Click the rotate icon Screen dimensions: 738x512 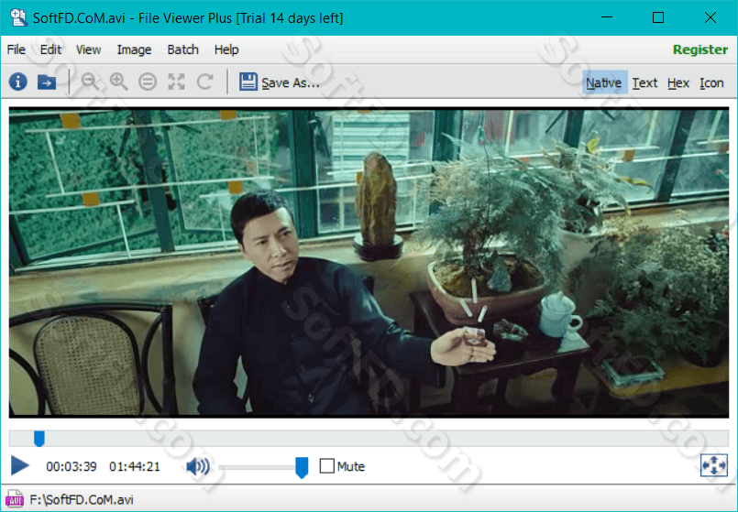coord(204,82)
